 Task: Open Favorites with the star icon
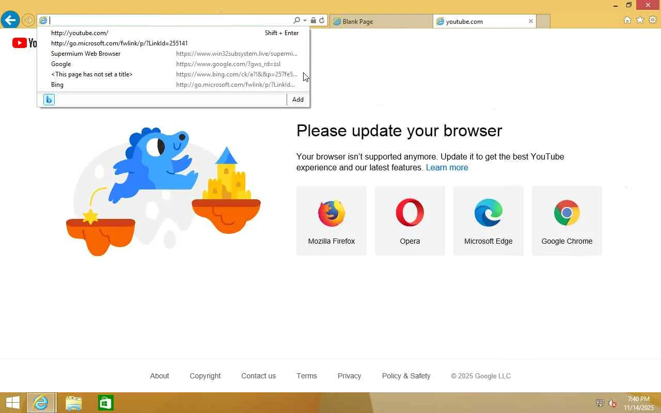(x=640, y=20)
